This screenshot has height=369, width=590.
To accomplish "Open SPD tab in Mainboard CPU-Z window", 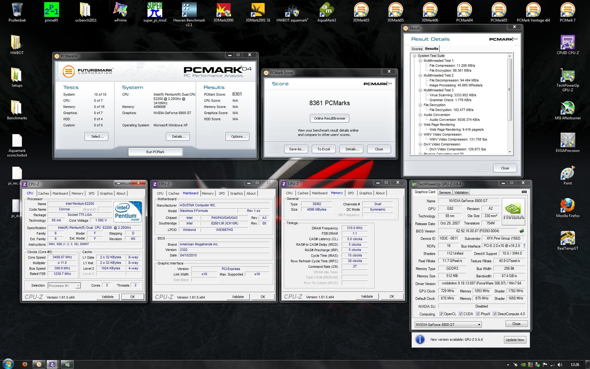I will (222, 193).
